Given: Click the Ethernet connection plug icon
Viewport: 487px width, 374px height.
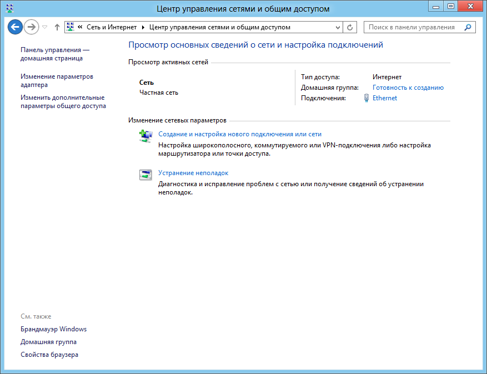Looking at the screenshot, I should (x=366, y=98).
